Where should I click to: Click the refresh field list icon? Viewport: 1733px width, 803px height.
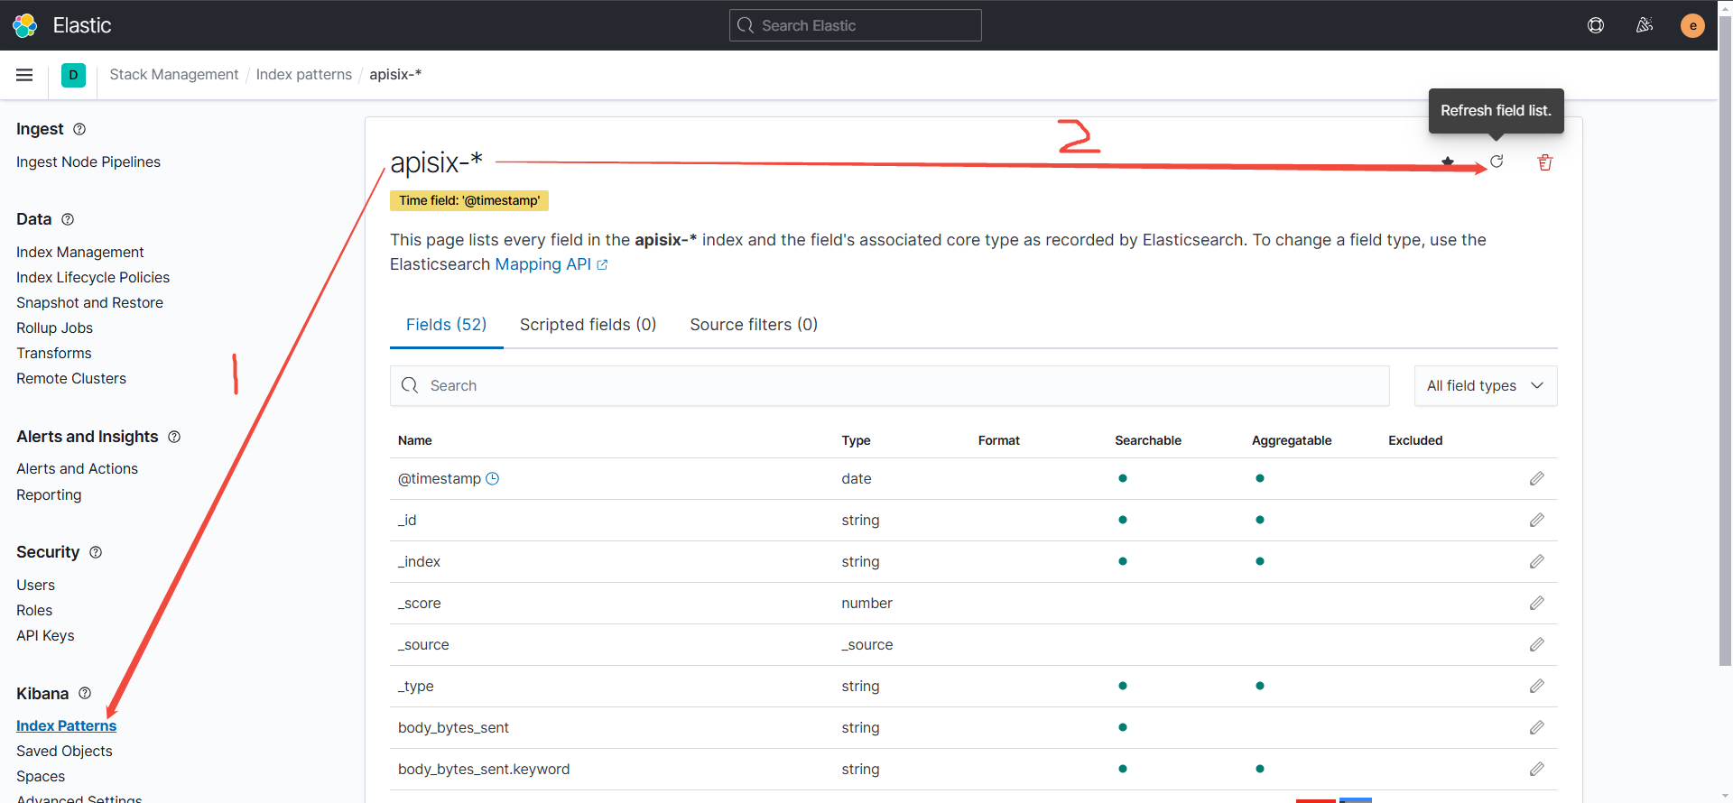click(1497, 162)
